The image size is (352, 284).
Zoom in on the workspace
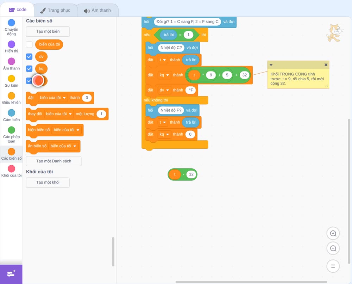pos(333,234)
